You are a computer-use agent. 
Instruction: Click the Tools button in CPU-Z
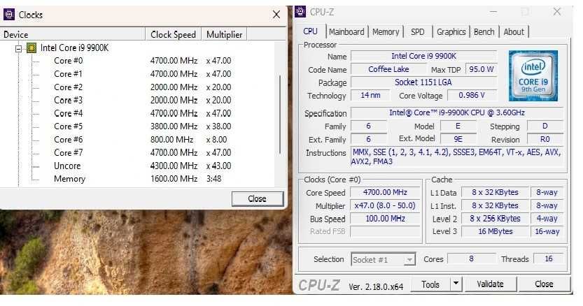tap(430, 284)
